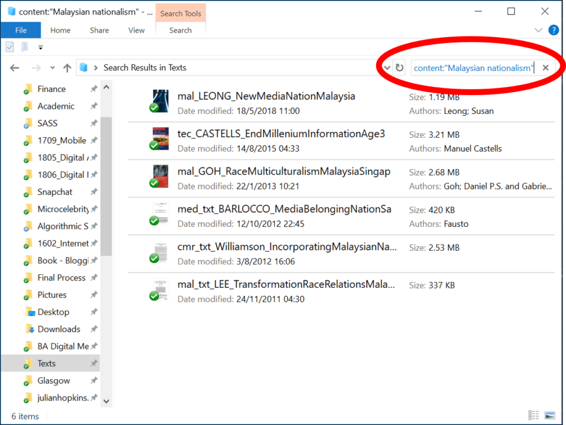Open the Pictures folder in sidebar
Viewport: 566px width, 425px height.
click(51, 295)
